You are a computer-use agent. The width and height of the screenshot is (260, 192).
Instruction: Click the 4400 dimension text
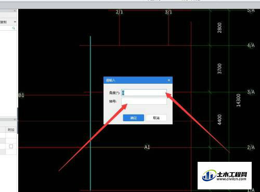pos(219,120)
